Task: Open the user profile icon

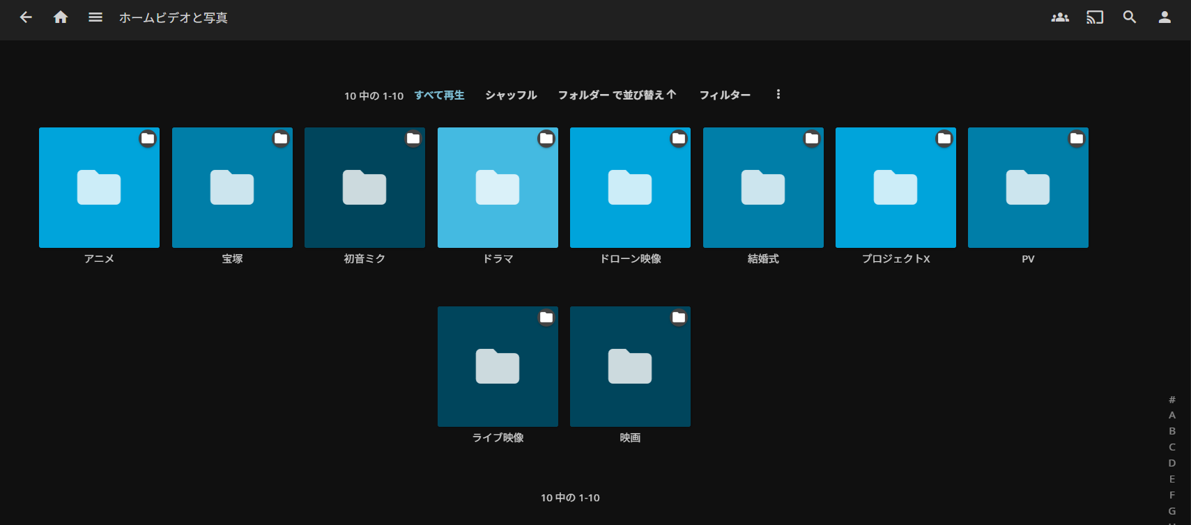Action: tap(1165, 17)
